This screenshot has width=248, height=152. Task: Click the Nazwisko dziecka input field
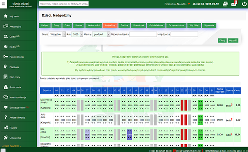coord(143,34)
